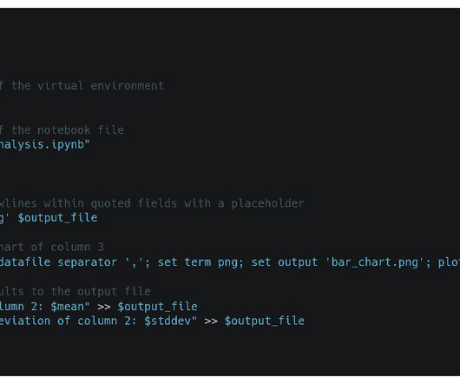Click the 'ults to the output file' comment
Viewport: 460px width, 384px height.
76,291
